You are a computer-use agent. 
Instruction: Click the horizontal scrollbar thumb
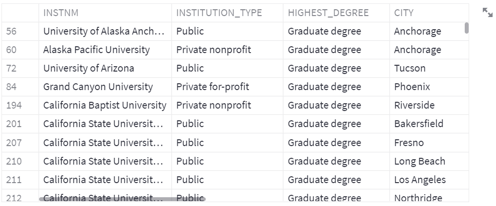point(122,199)
